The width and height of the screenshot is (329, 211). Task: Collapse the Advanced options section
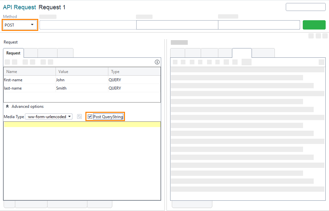pos(7,106)
